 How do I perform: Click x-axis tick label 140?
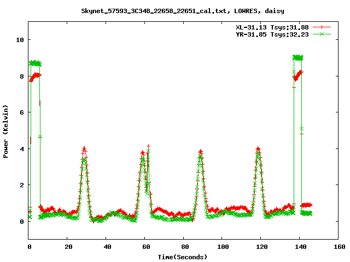pos(301,247)
